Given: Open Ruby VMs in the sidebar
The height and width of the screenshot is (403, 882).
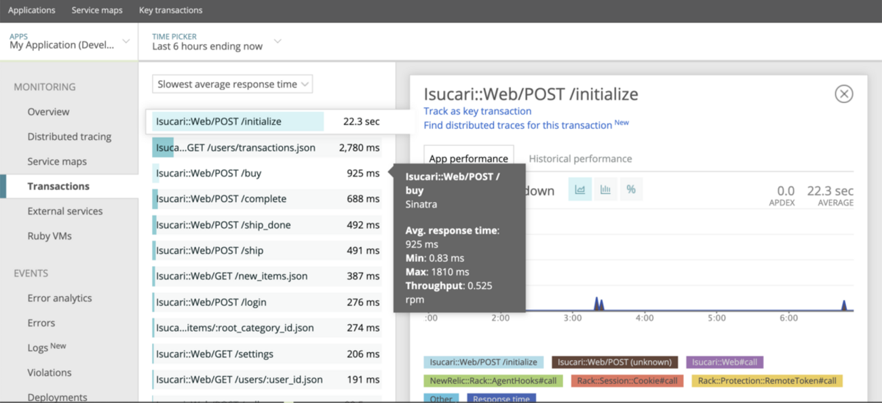Looking at the screenshot, I should pos(50,236).
